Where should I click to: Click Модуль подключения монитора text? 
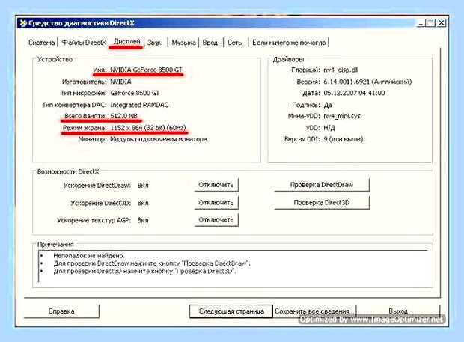tap(159, 139)
